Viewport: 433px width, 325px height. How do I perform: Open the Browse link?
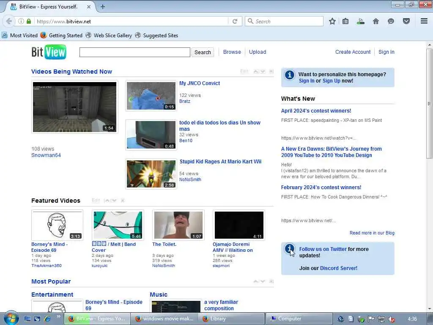click(232, 52)
